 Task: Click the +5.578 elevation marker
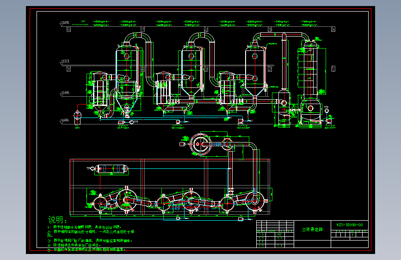coord(64,62)
